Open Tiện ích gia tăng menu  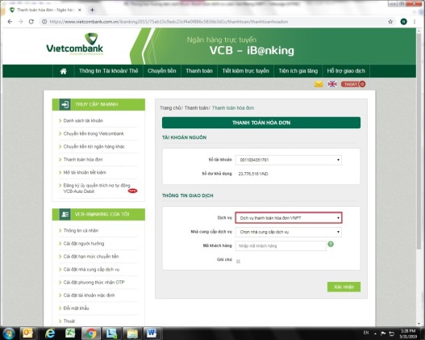coord(298,71)
